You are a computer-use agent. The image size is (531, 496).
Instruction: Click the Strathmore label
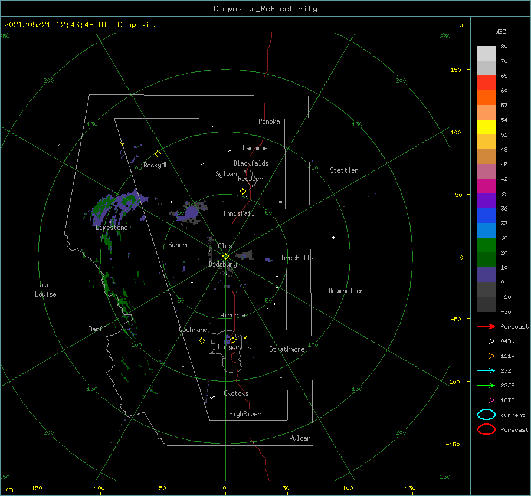pos(287,349)
